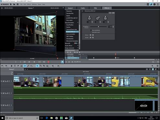Click the burn disc icon at top right

[154, 4]
